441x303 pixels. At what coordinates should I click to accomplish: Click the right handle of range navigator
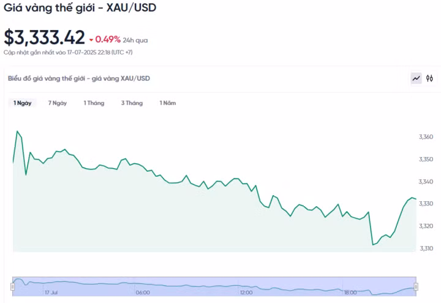coord(416,286)
